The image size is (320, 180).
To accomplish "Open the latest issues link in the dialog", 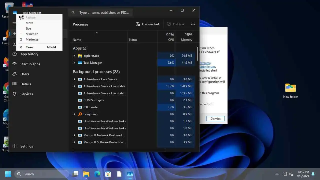I will pos(207,67).
